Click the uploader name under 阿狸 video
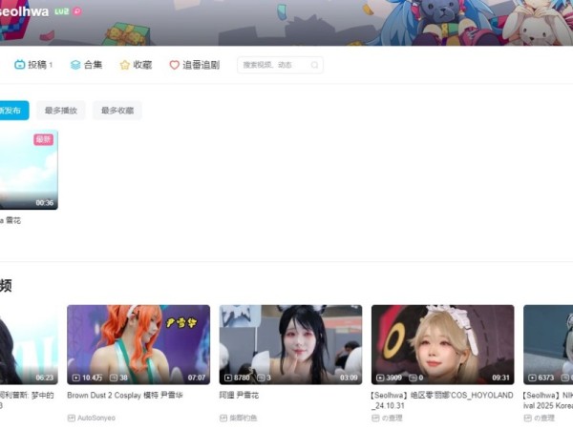The width and height of the screenshot is (573, 429). [243, 418]
